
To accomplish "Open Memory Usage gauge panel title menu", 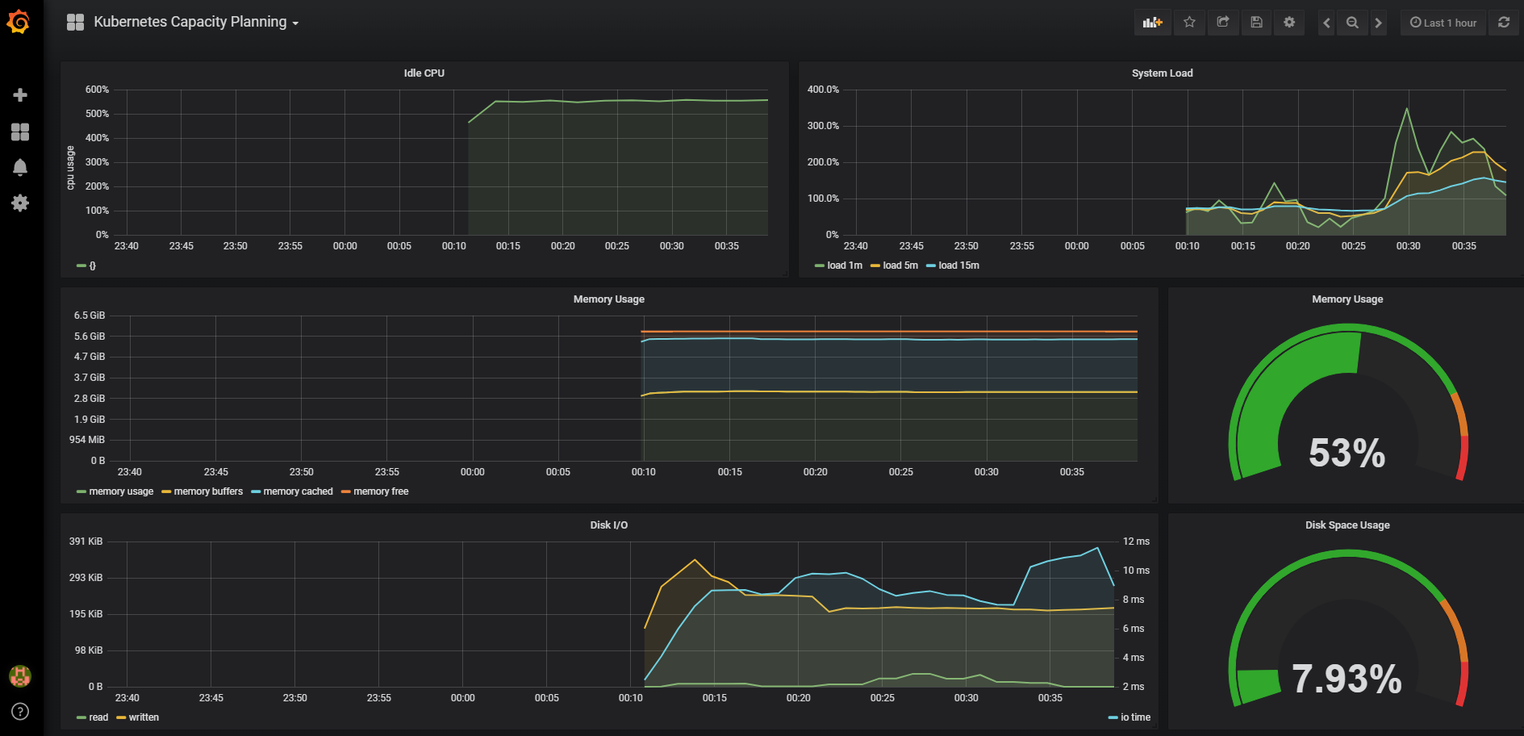I will (1347, 299).
